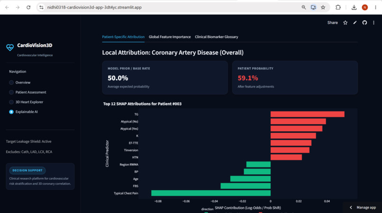Bookmark this page with the star icon
Viewport: 382px width, 213px height.
tap(323, 7)
